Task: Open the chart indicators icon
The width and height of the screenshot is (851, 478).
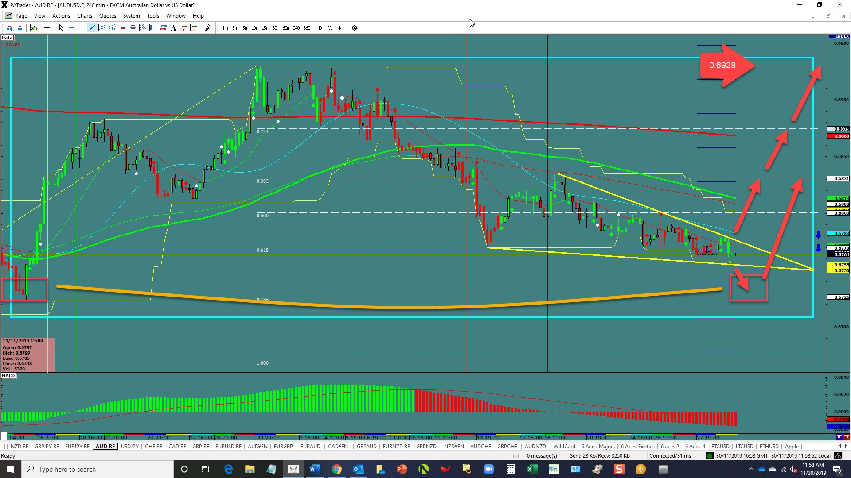Action: tap(34, 28)
